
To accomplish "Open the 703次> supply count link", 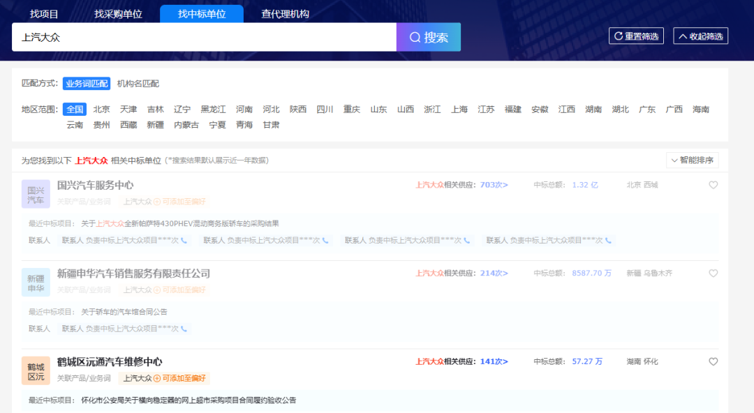I will [494, 185].
